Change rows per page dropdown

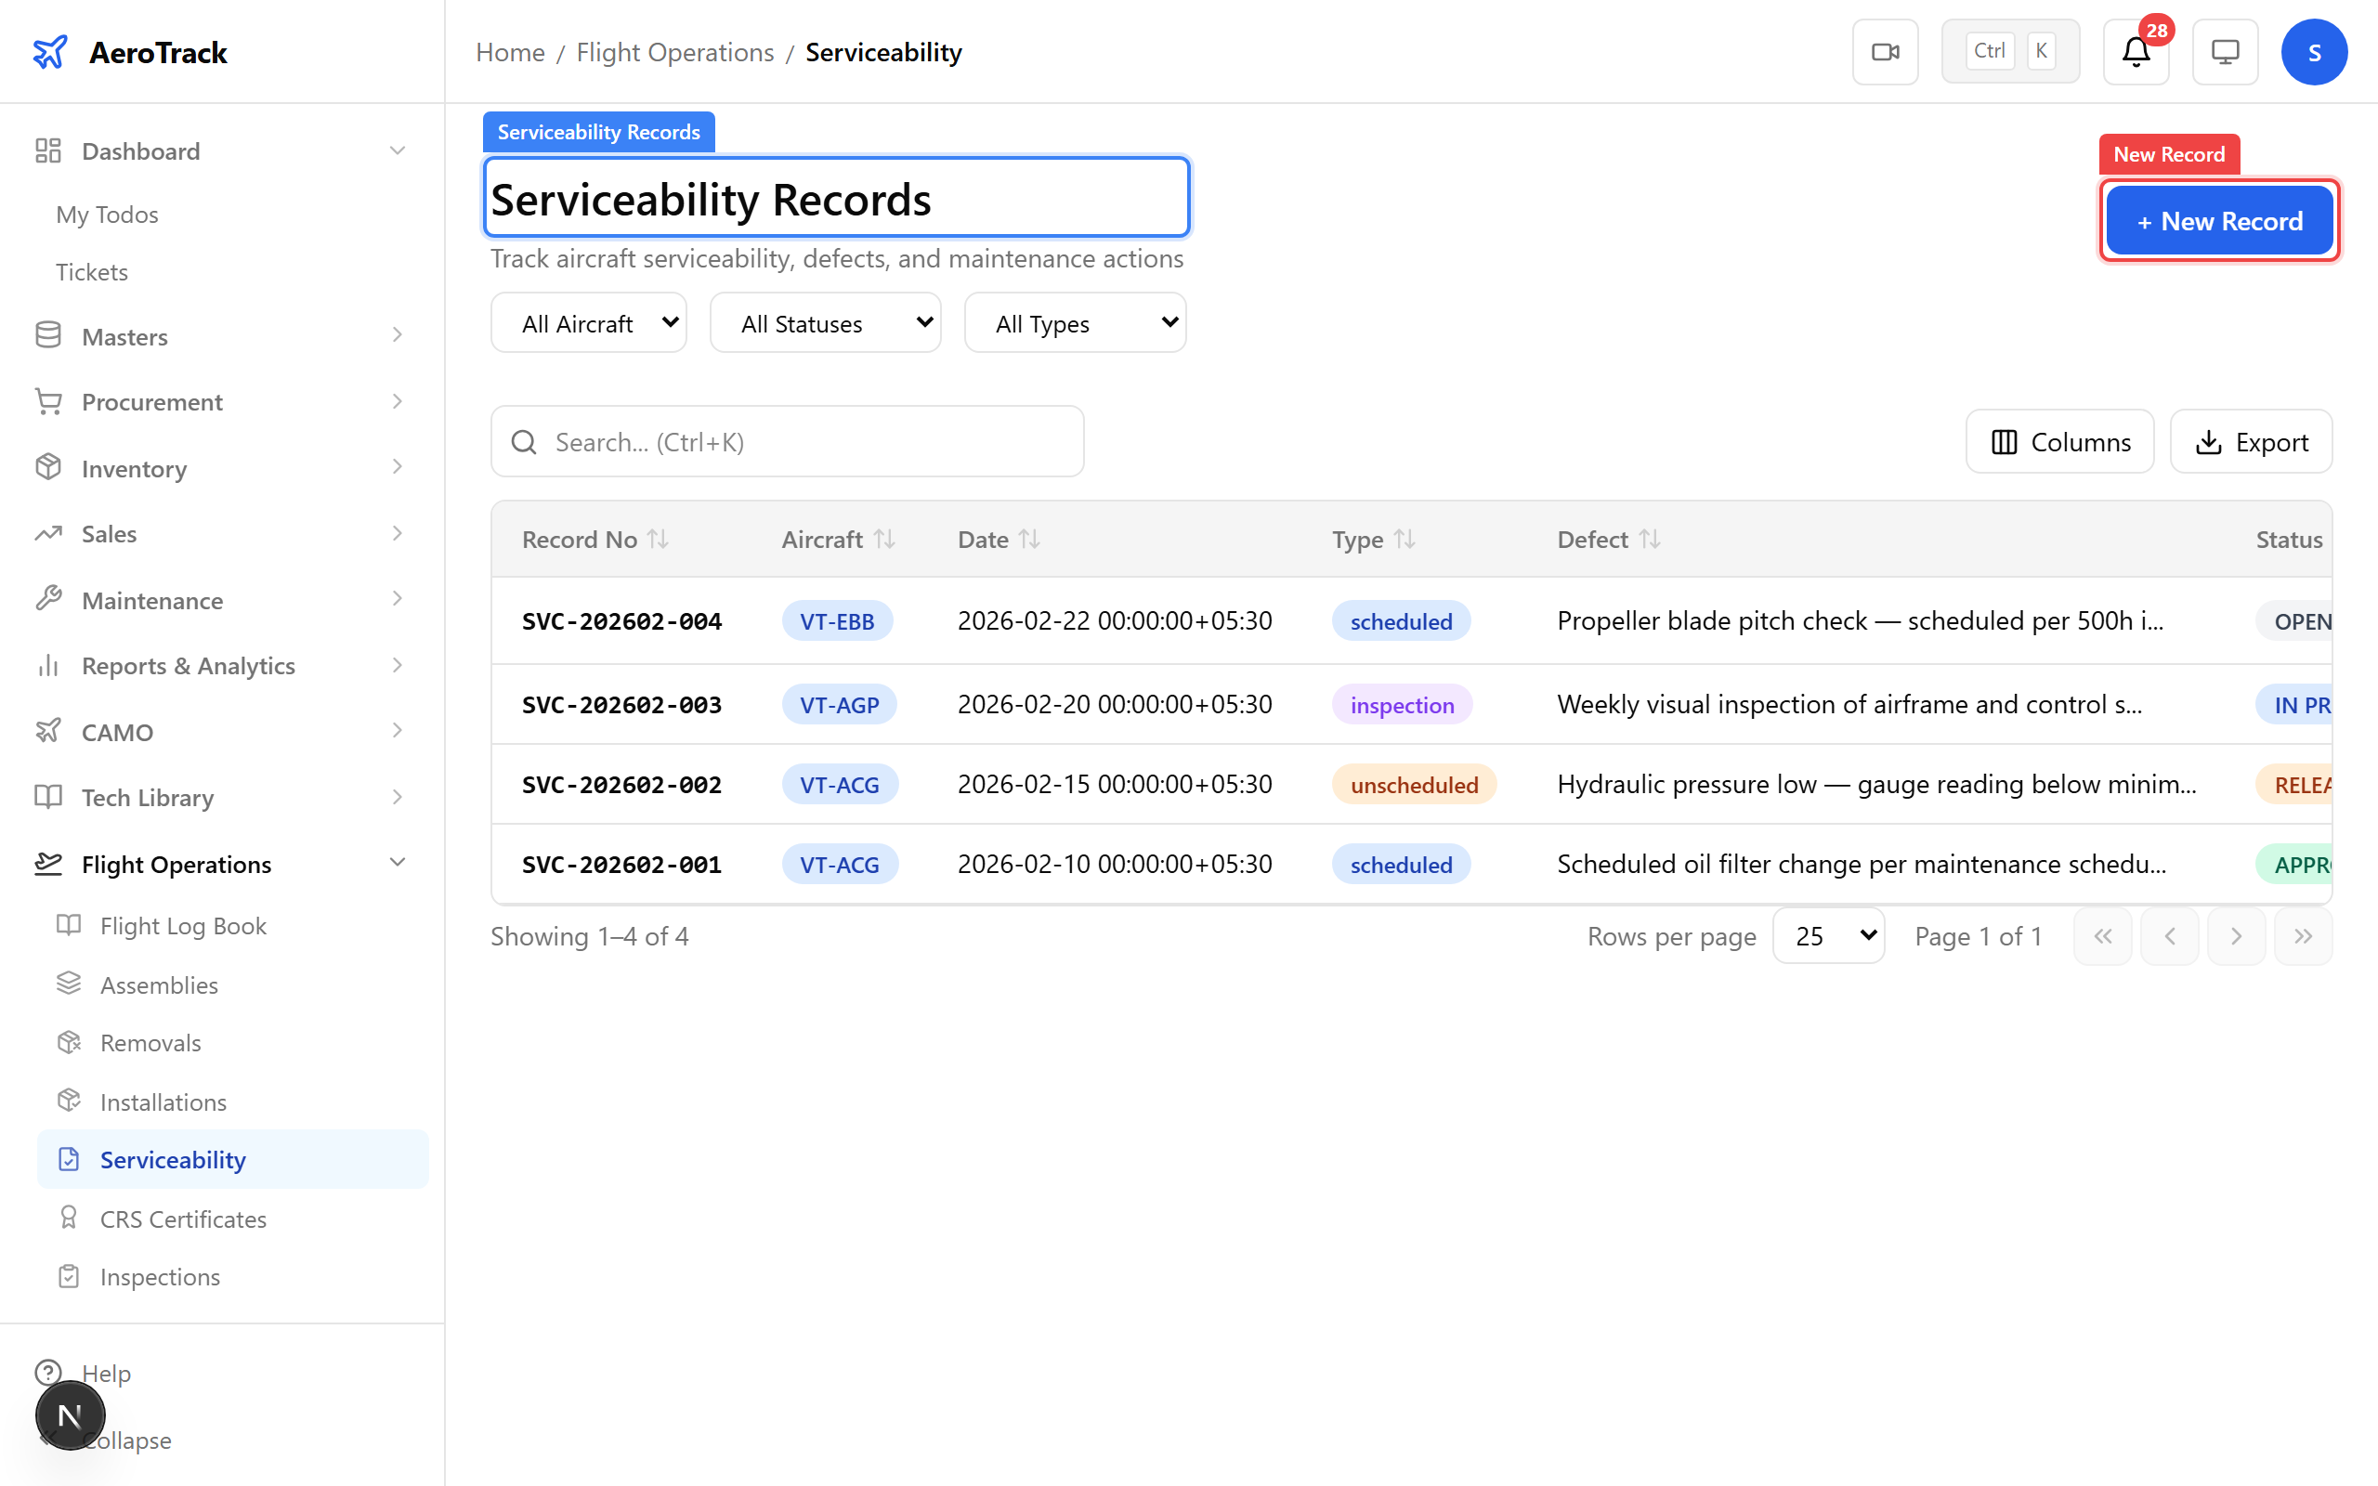(1828, 936)
